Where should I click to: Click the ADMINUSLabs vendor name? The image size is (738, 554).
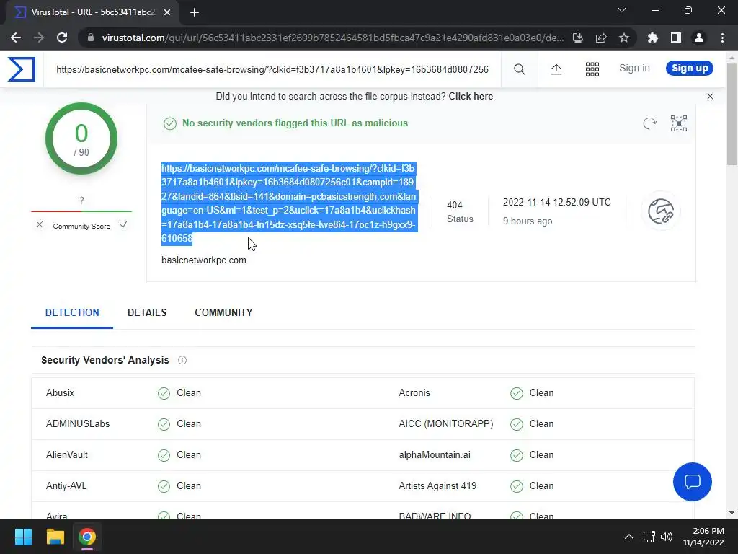tap(78, 424)
